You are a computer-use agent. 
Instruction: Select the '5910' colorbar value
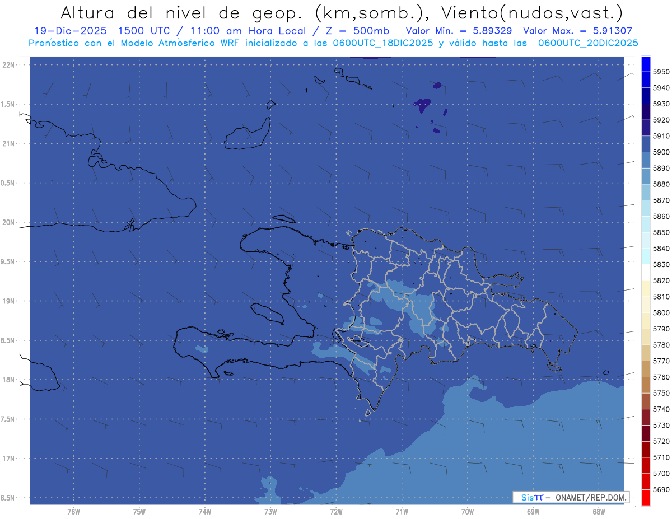tap(661, 136)
